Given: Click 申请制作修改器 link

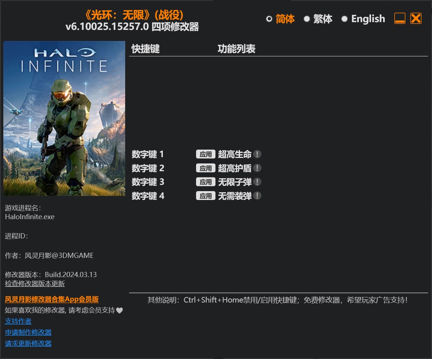Looking at the screenshot, I should [28, 332].
